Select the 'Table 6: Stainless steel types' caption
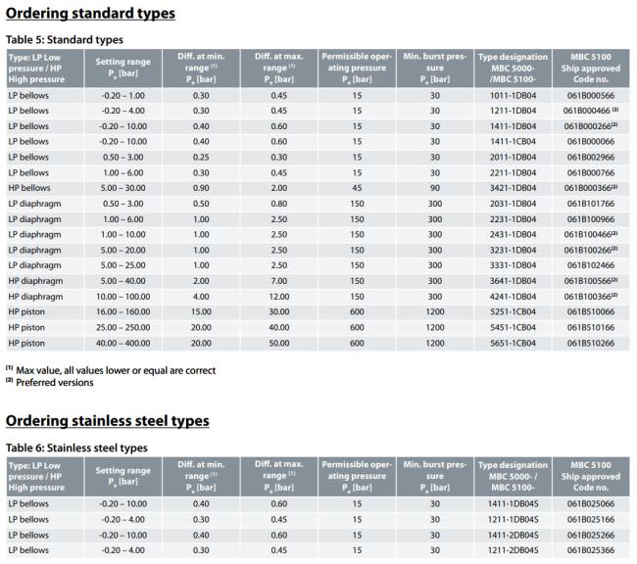The image size is (637, 564). point(76,447)
